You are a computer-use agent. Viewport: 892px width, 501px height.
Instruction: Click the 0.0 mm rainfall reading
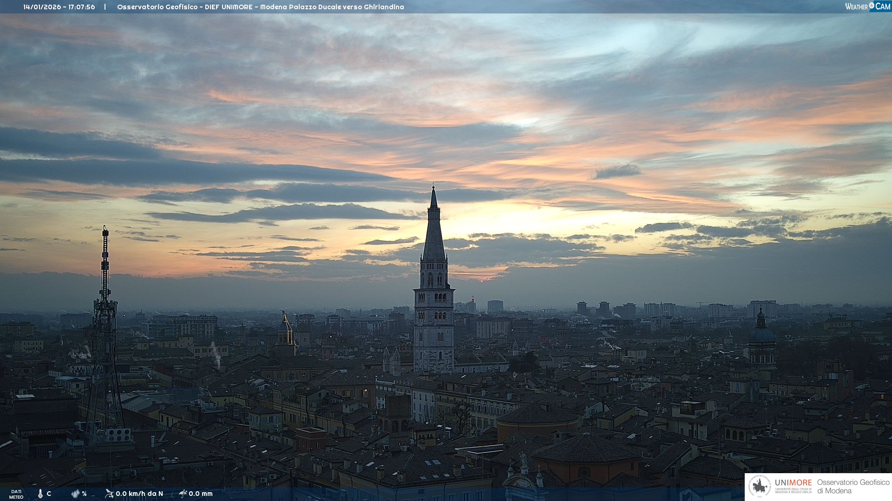(x=201, y=494)
